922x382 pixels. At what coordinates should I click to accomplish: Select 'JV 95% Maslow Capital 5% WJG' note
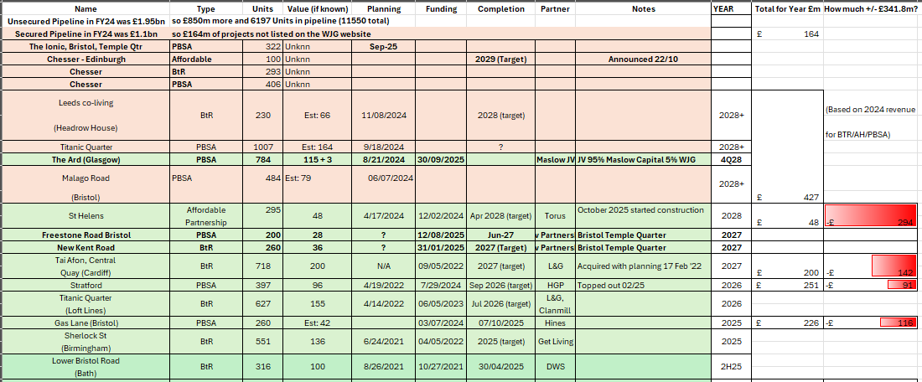pos(643,159)
